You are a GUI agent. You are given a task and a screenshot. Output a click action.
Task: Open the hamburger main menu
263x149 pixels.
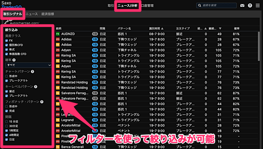coord(258,5)
